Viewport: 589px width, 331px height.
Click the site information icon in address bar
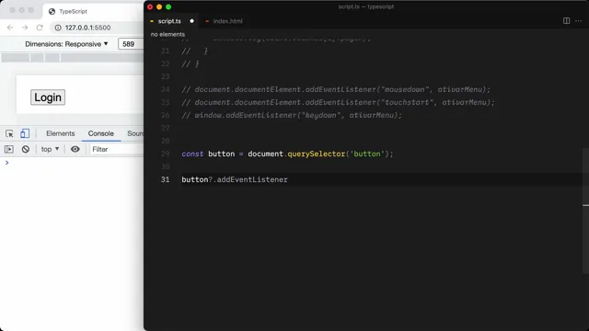tap(58, 28)
